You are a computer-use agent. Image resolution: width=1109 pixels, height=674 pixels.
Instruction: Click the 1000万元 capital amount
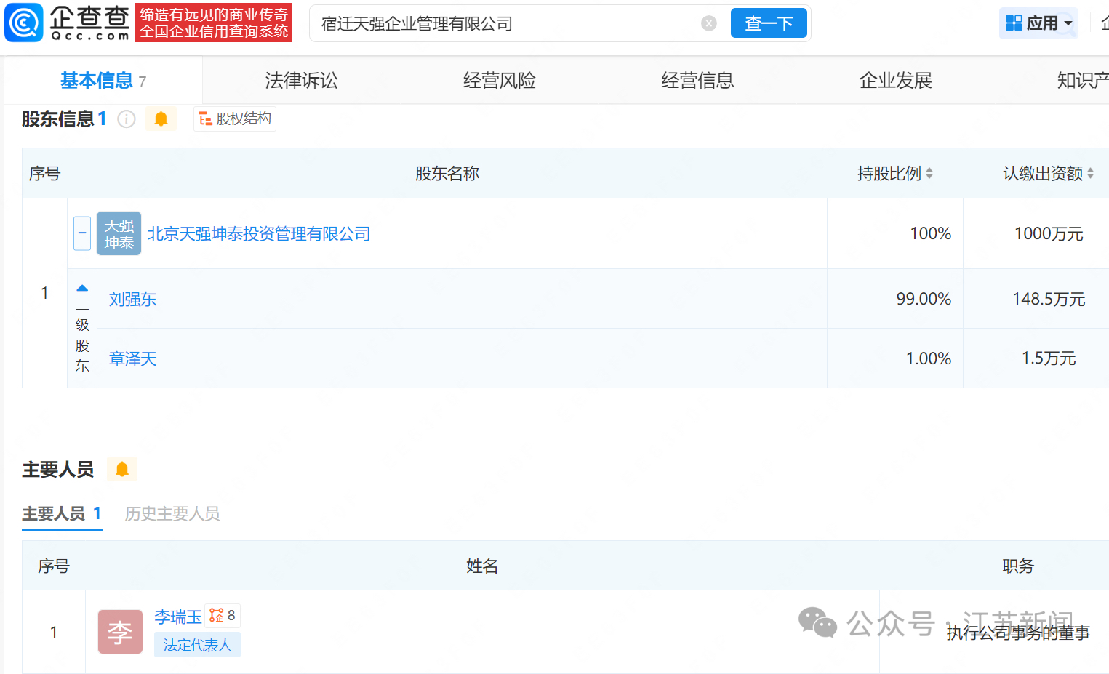[1049, 234]
